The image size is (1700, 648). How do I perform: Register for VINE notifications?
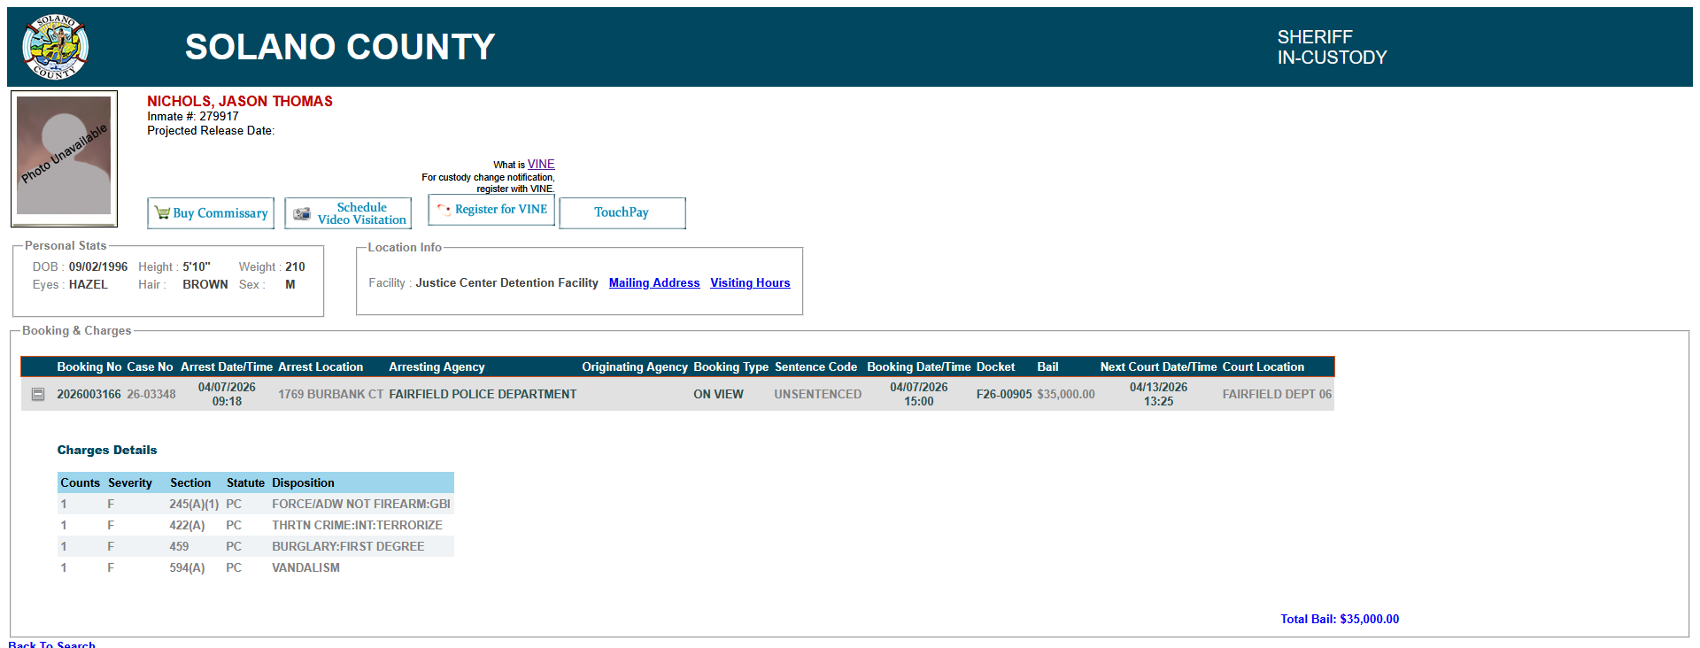point(491,210)
